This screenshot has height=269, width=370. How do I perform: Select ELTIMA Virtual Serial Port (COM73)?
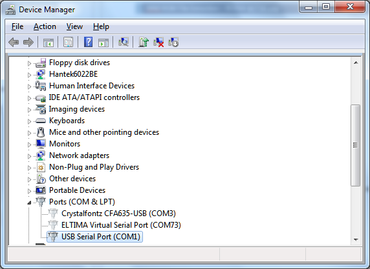coord(121,225)
